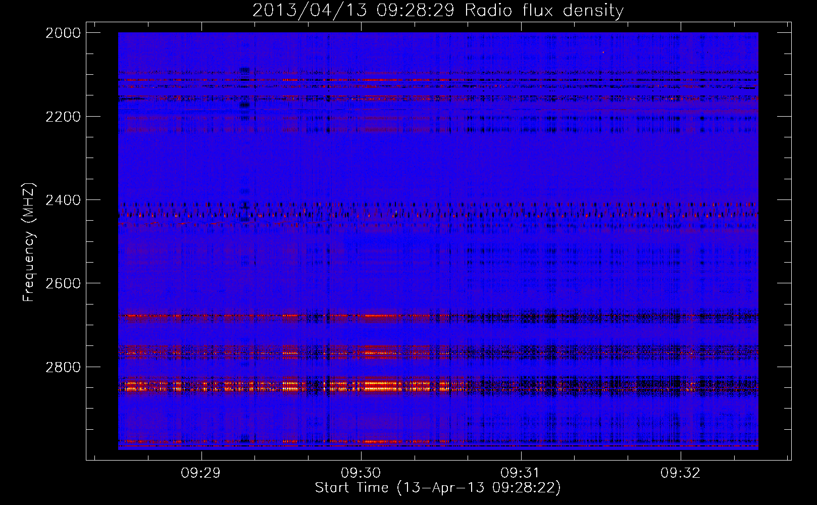Click the 09:29 time tick label

tap(201, 473)
